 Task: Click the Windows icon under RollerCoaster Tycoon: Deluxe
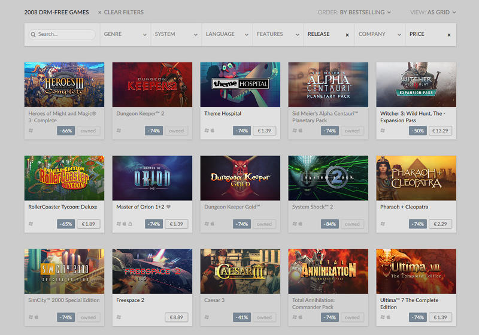[x=31, y=224]
